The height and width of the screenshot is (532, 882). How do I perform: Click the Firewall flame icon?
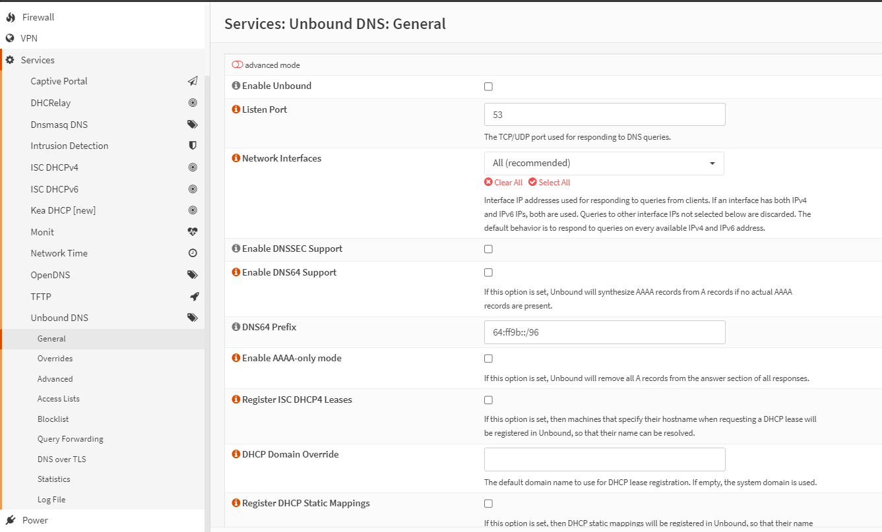coord(10,17)
